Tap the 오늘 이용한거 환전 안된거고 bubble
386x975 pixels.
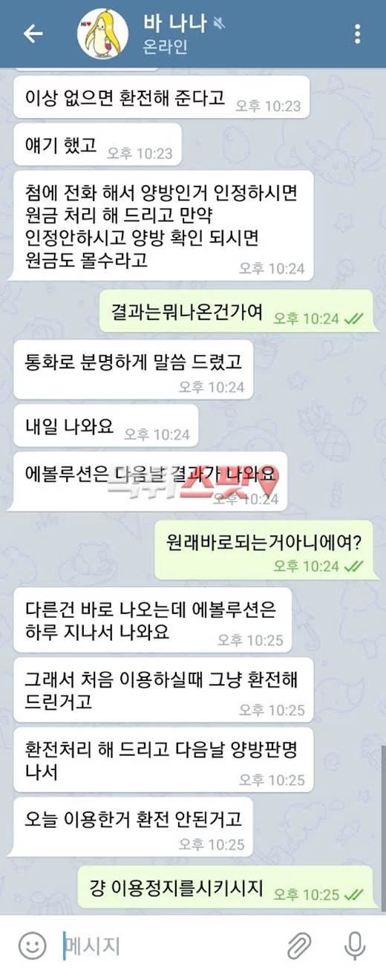click(x=134, y=826)
